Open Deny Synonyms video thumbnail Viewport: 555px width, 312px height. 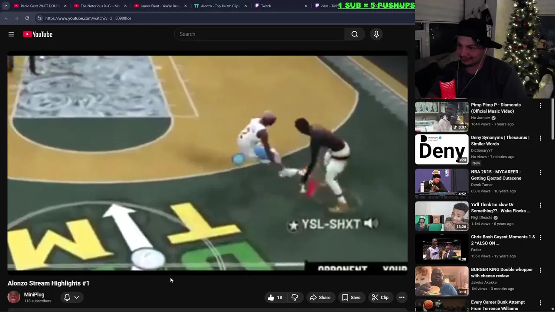tap(442, 149)
